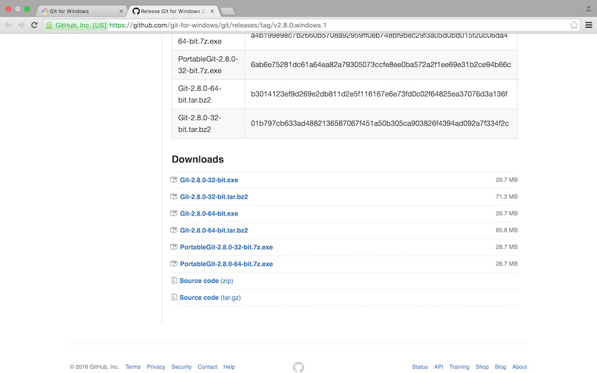Open the Terms footer link
Image resolution: width=597 pixels, height=373 pixels.
pyautogui.click(x=133, y=367)
